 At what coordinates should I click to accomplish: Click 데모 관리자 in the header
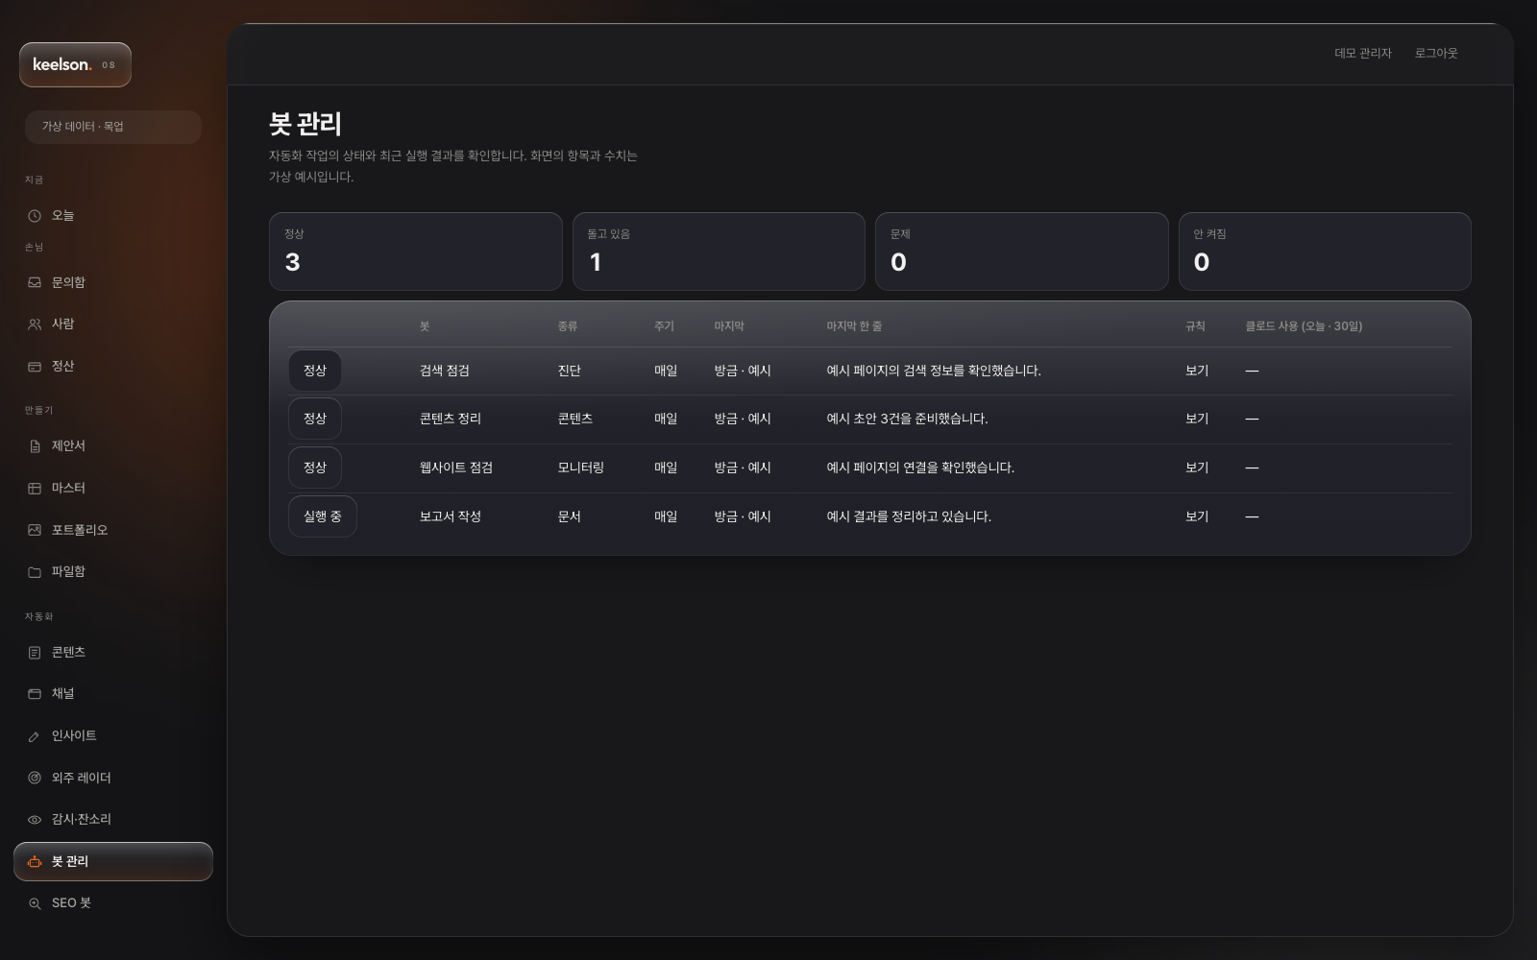(x=1362, y=54)
